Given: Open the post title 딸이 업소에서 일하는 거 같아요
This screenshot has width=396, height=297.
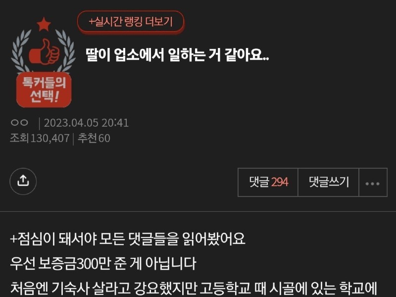Looking at the screenshot, I should 177,54.
